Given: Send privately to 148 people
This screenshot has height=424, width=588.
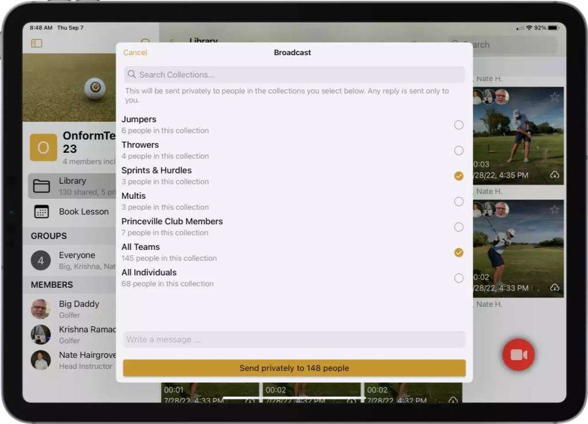Looking at the screenshot, I should (295, 368).
